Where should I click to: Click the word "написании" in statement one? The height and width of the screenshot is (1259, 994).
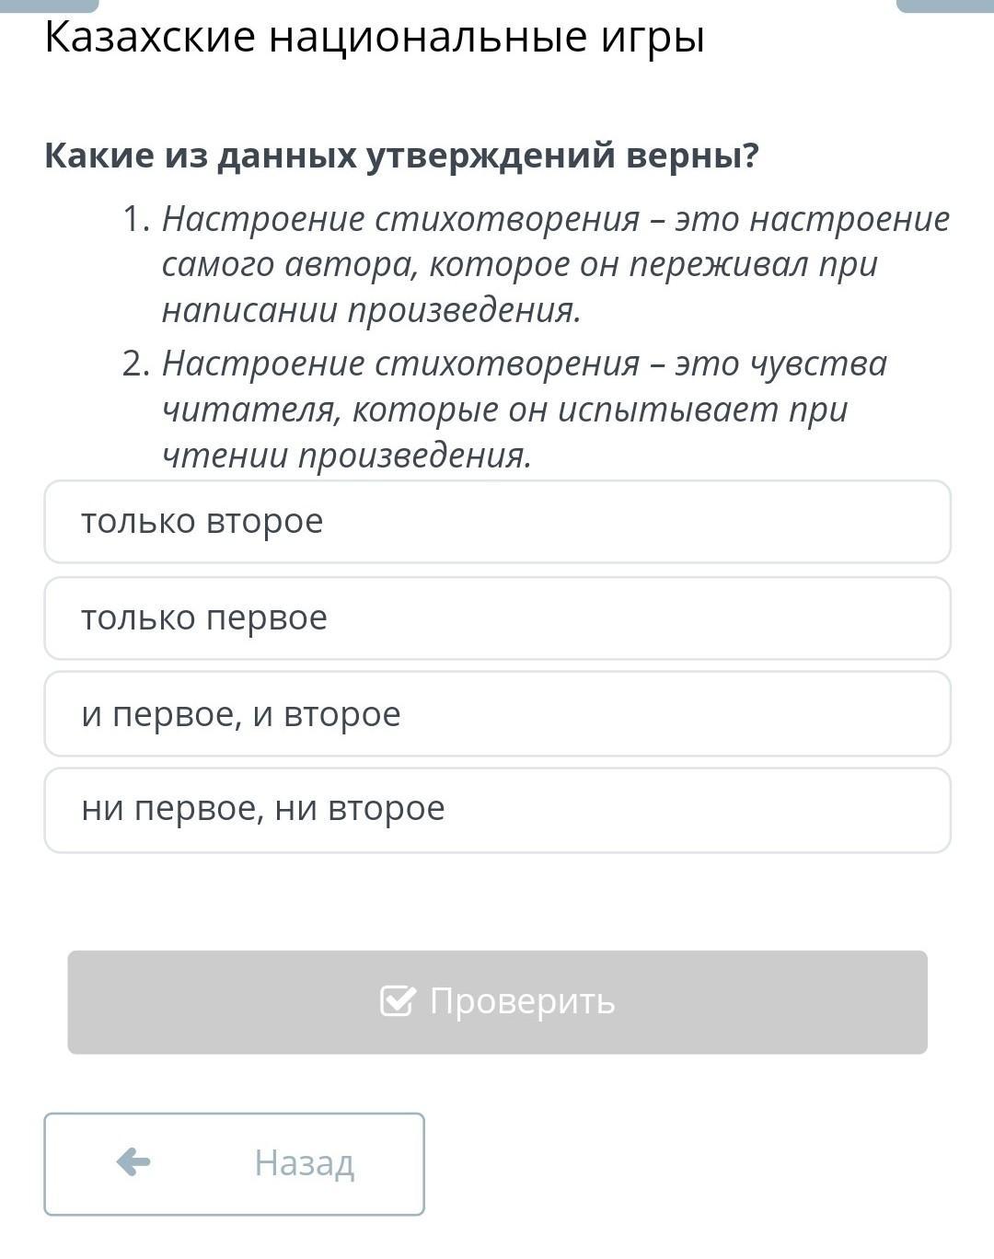pyautogui.click(x=249, y=310)
